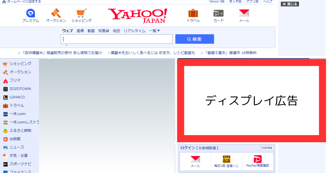
Task: Select the ウェブ search tab
Action: [67, 31]
